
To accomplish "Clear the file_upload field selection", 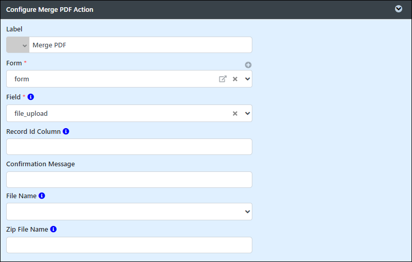I will pos(235,113).
